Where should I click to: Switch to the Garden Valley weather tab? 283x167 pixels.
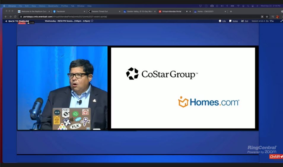pos(139,11)
